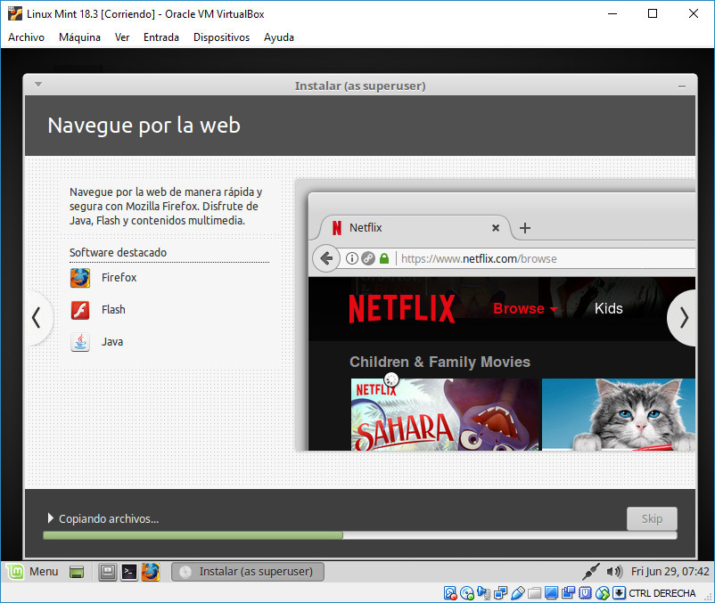
Task: Open the clock showing Fri Jun 29
Action: coord(670,571)
